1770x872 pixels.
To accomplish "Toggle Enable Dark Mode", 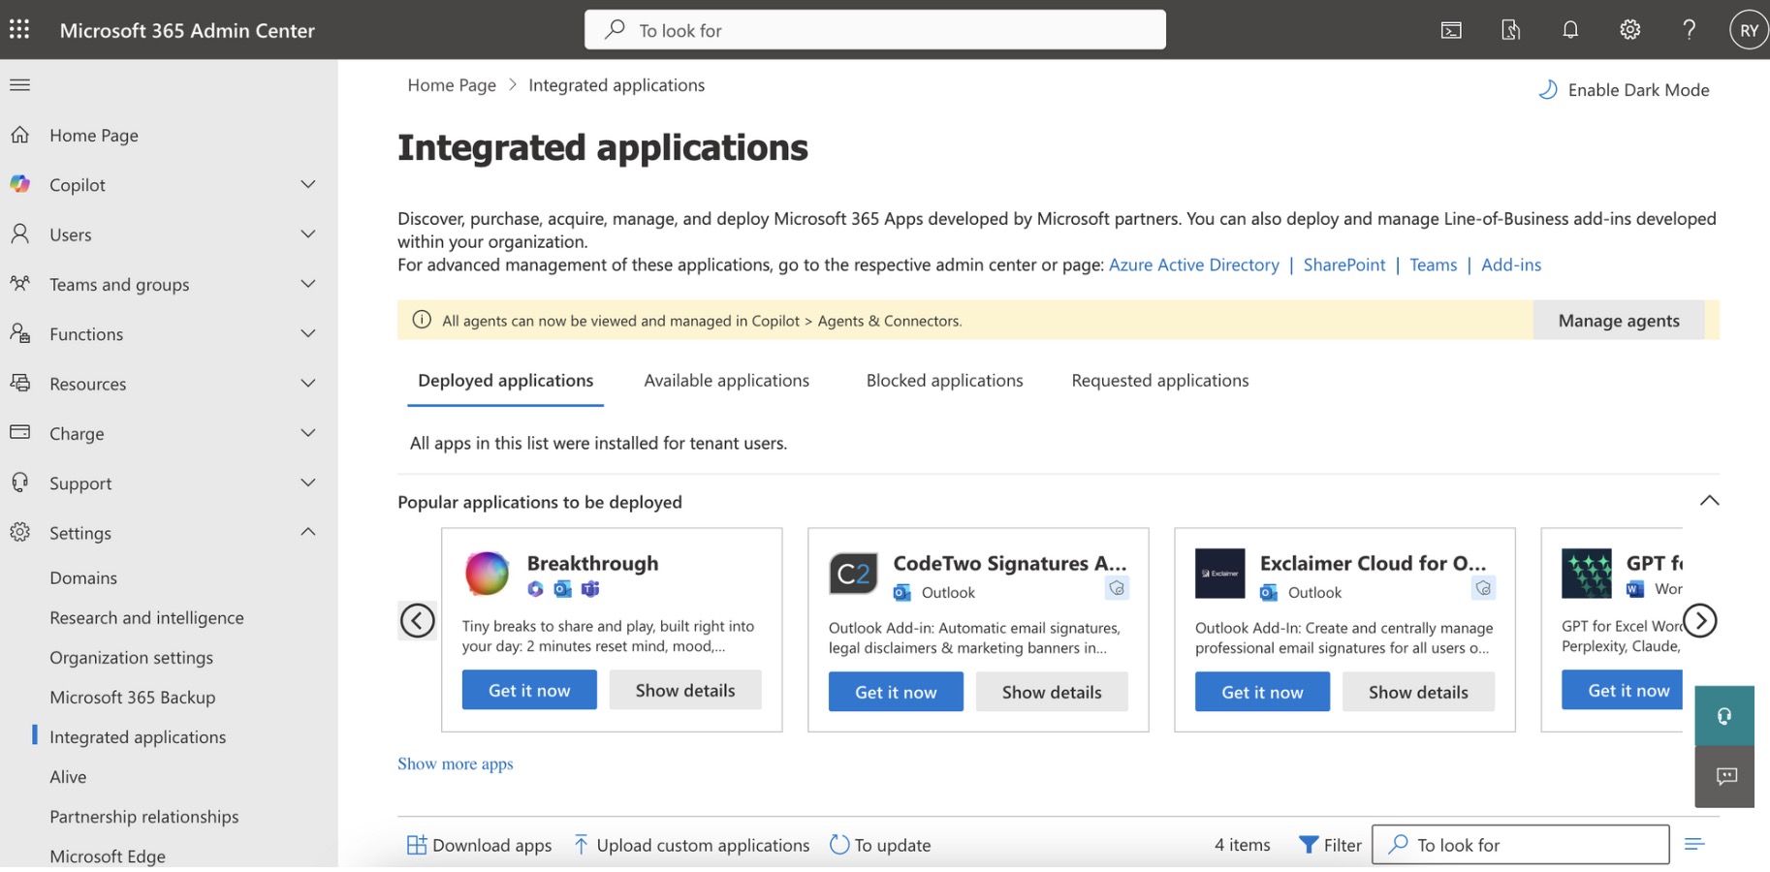I will pos(1624,90).
